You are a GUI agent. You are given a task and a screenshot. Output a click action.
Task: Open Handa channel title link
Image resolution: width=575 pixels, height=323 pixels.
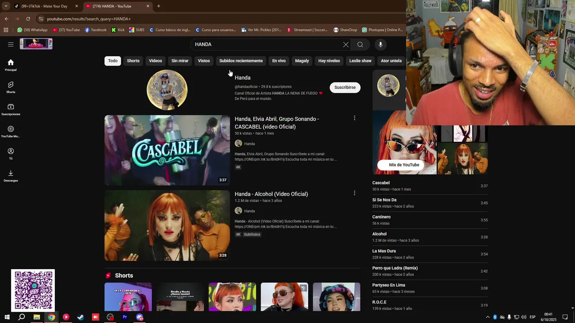click(x=243, y=78)
